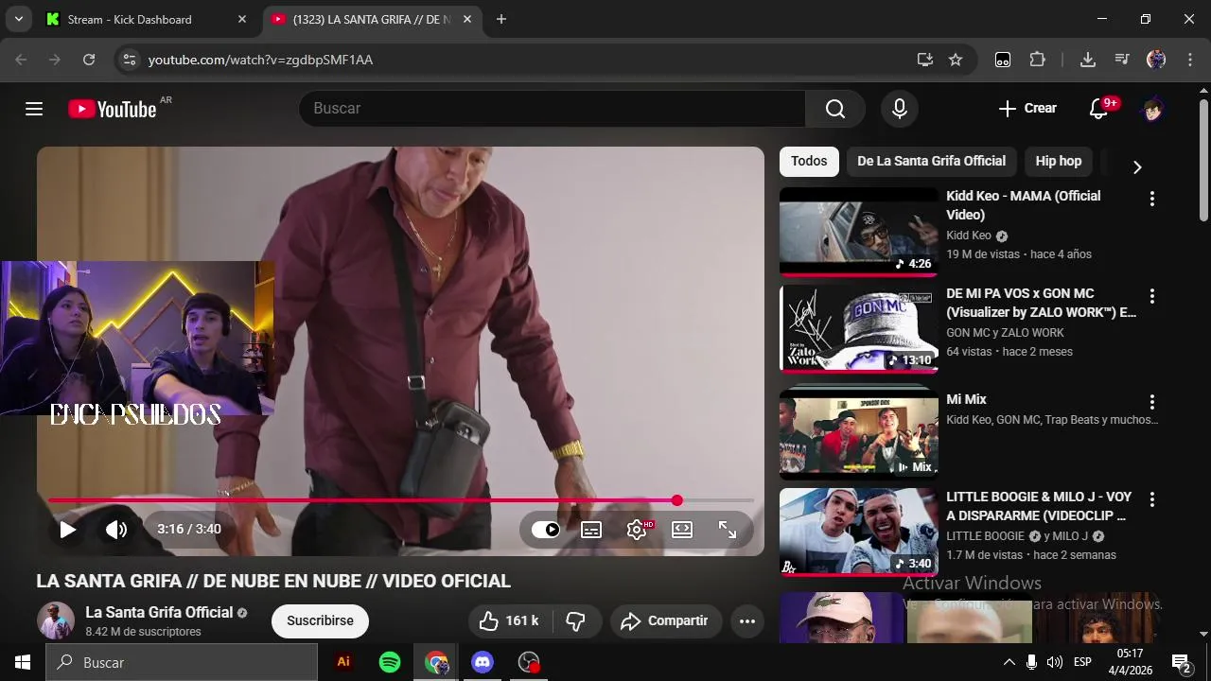The image size is (1211, 681).
Task: Select the De La Santa Grifa Official chip
Action: [x=931, y=162]
